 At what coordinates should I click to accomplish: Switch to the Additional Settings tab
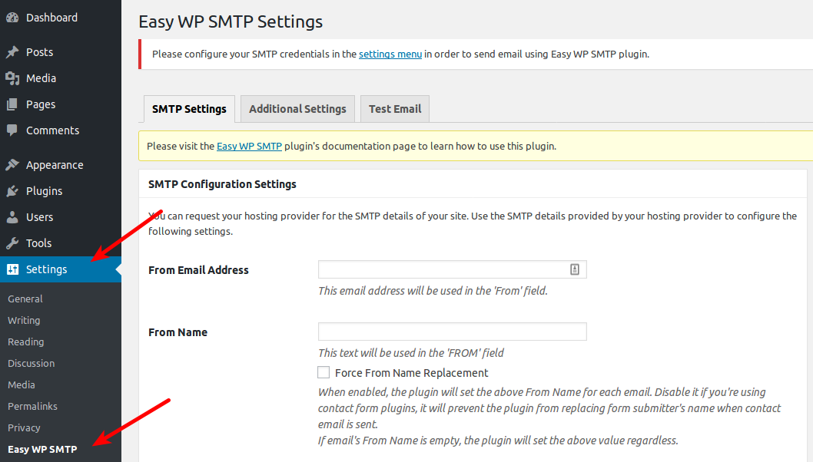[x=297, y=109]
